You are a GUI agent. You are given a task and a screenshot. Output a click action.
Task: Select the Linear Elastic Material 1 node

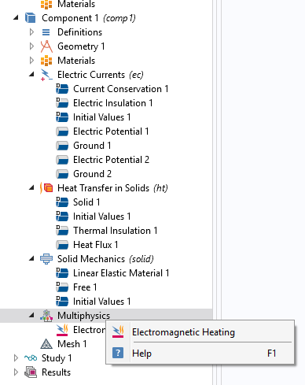pos(112,273)
